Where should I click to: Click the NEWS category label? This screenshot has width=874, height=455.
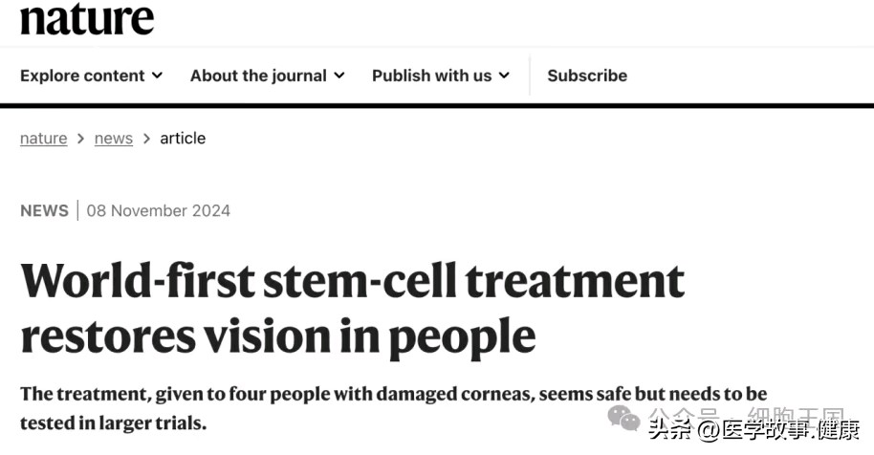(45, 210)
